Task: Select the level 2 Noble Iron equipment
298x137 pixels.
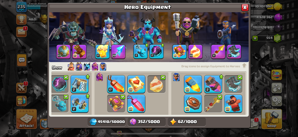Action: [80, 103]
